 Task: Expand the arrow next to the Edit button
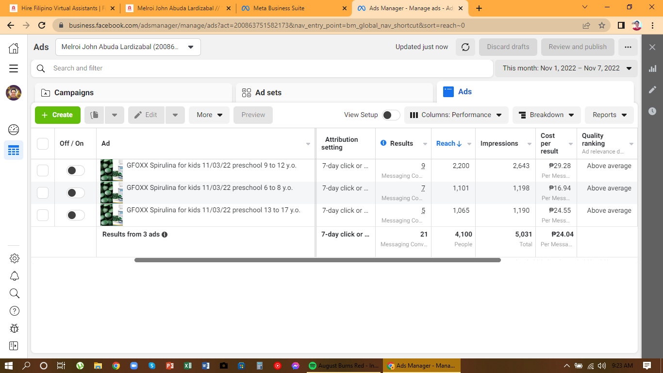175,115
